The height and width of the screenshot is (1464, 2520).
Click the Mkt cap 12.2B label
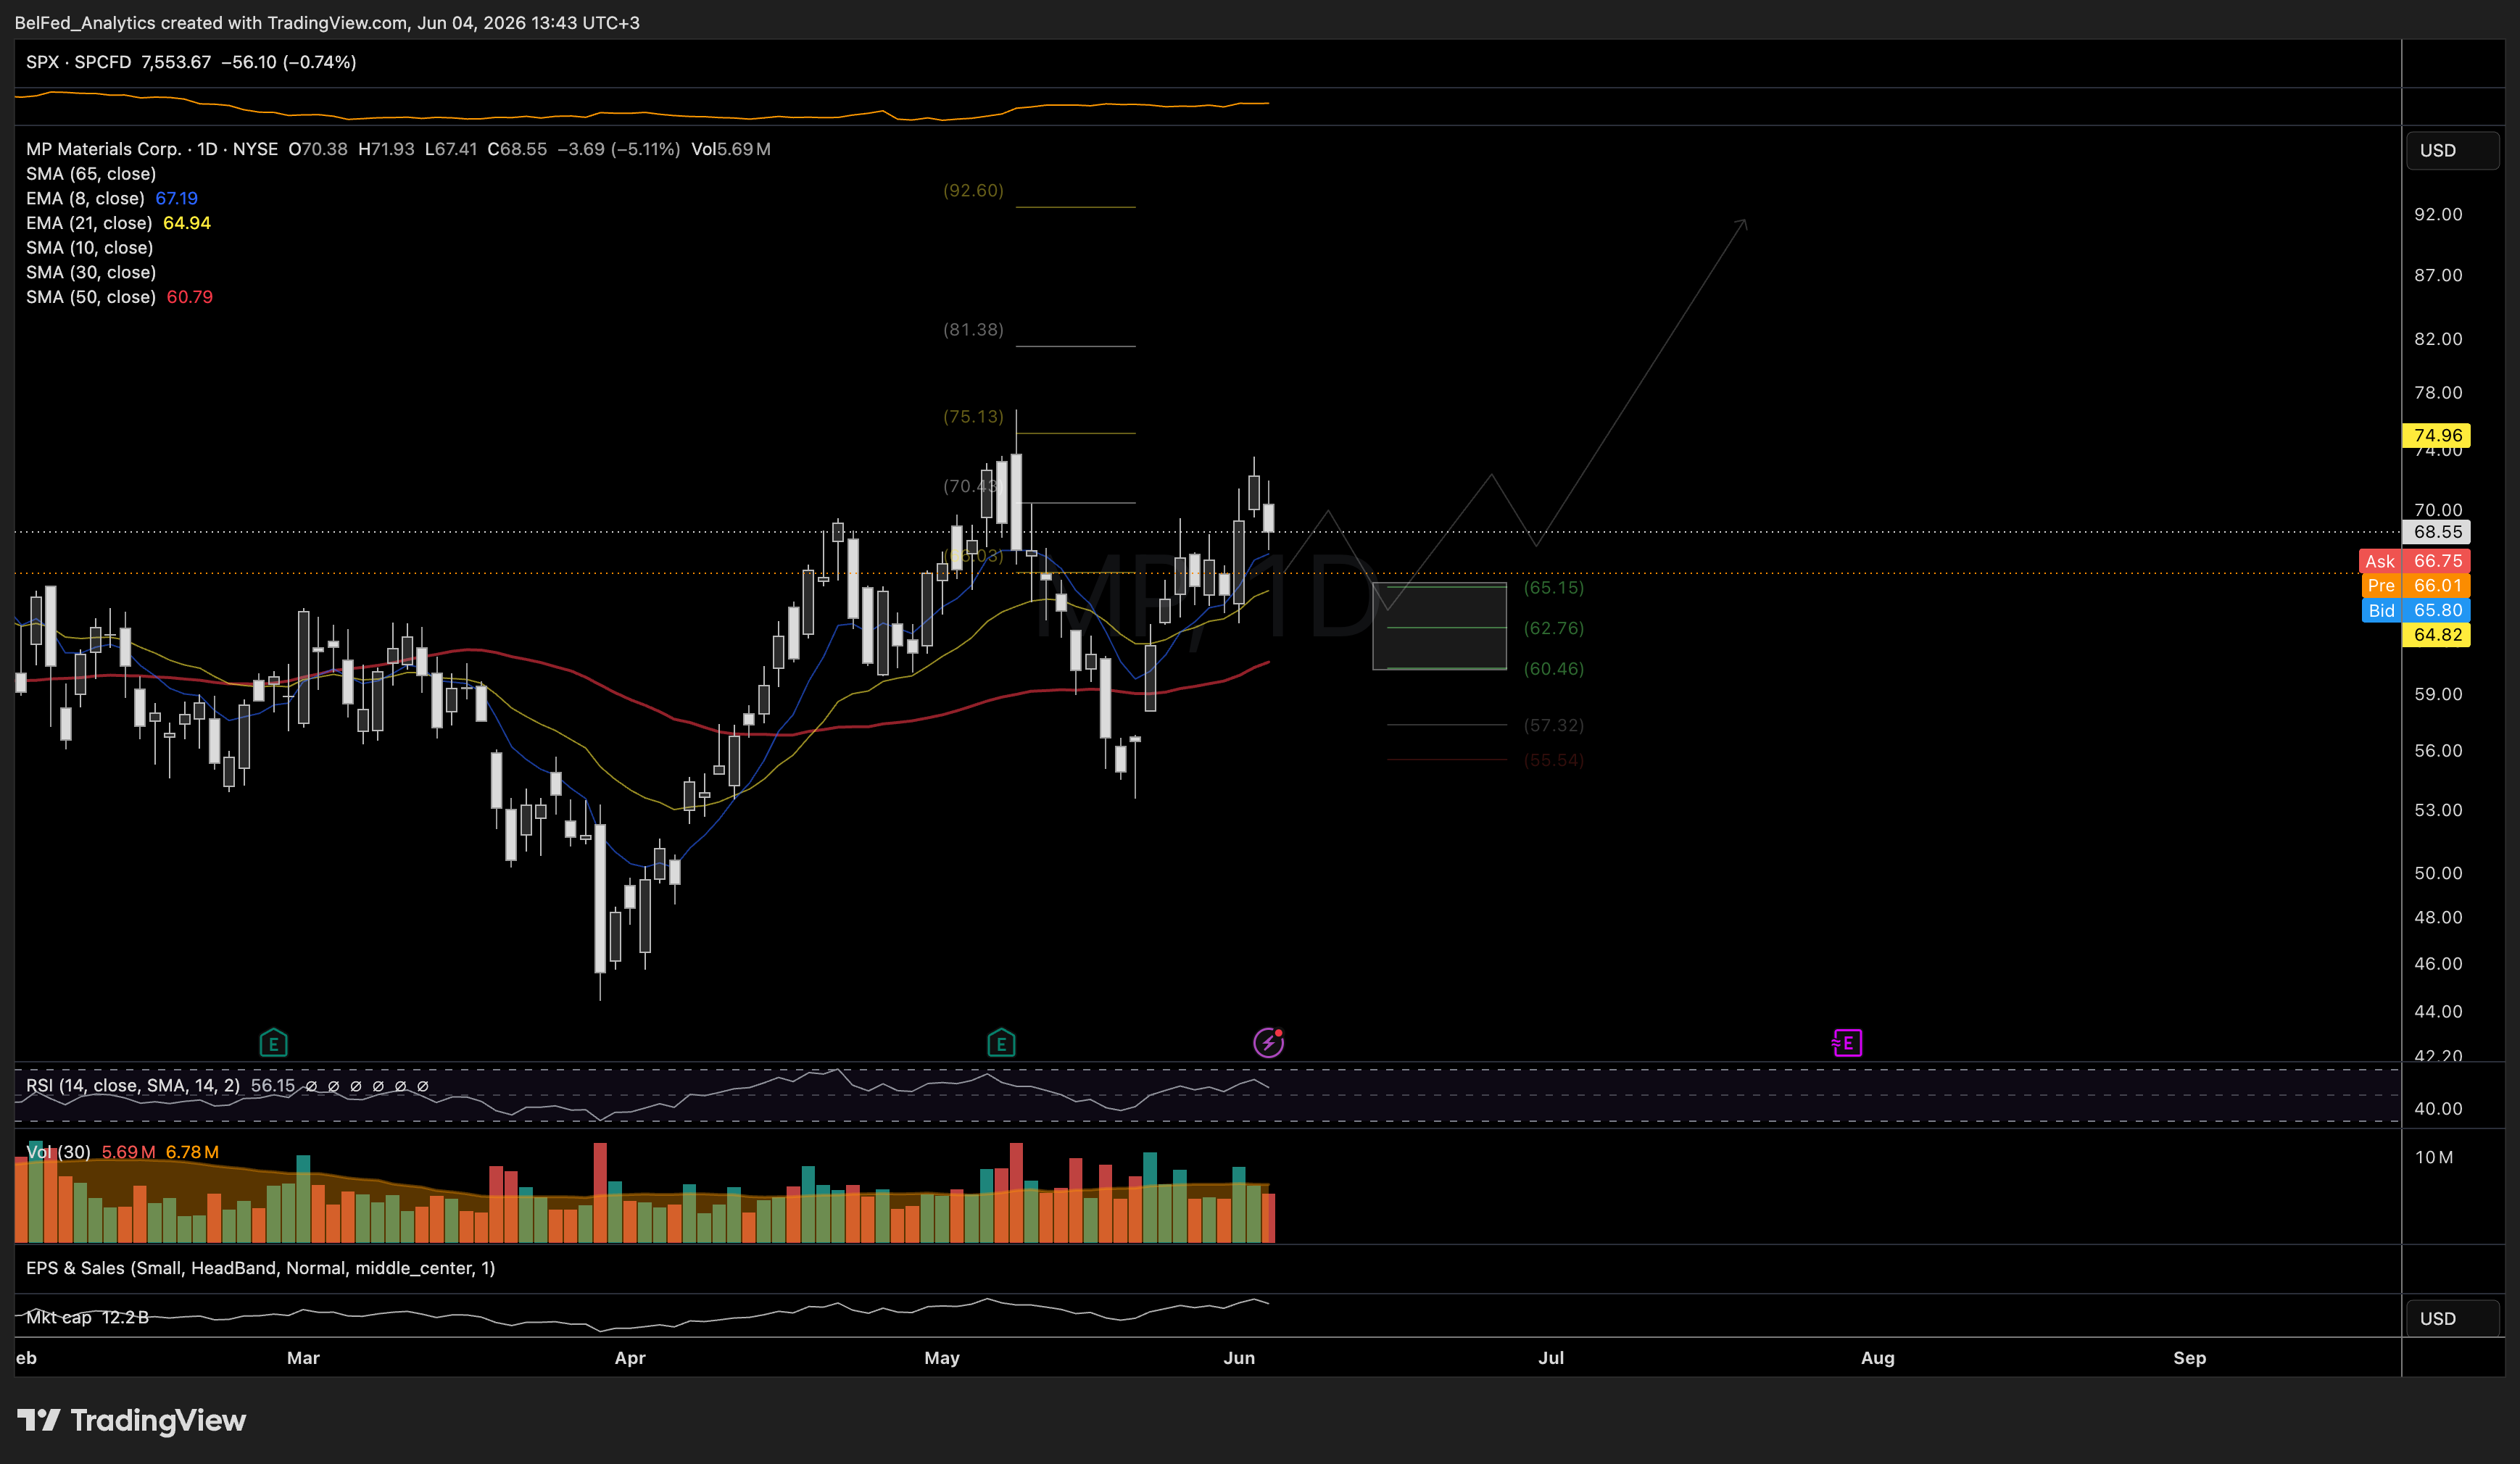tap(87, 1317)
